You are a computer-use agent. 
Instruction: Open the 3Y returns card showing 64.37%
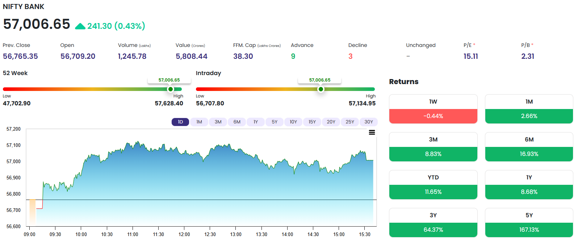coord(433,223)
